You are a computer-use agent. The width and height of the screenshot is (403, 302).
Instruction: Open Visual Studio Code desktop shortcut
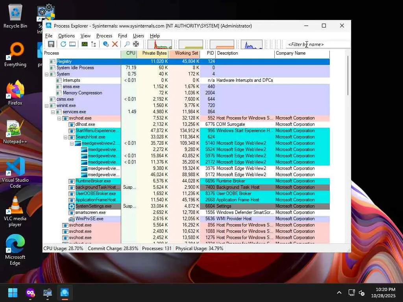point(15,173)
